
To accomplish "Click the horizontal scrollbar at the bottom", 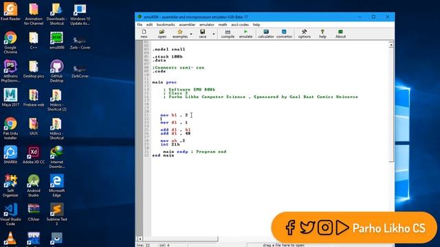I will pyautogui.click(x=179, y=239).
